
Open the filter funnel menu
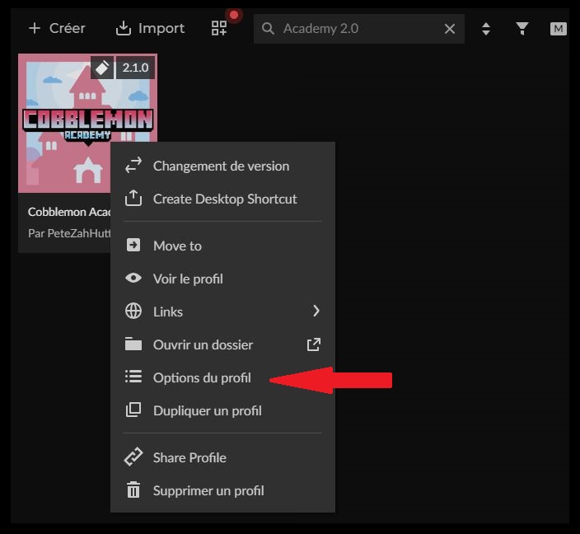coord(522,29)
